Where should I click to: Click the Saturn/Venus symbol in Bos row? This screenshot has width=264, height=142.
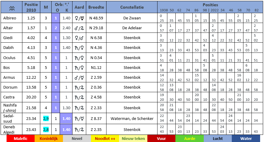click(x=79, y=68)
